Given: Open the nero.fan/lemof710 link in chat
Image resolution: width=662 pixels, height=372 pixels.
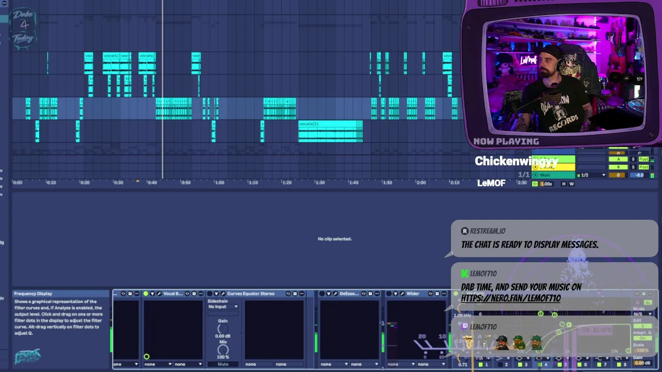Looking at the screenshot, I should 510,298.
